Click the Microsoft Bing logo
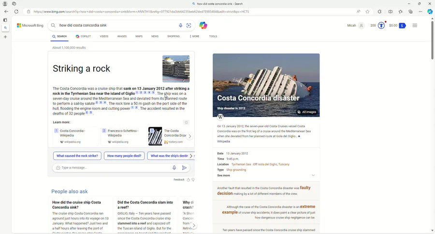Viewport: 435px width, 234px height. coord(30,25)
